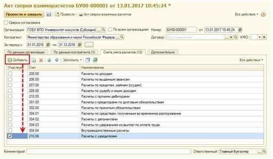Screen dimensions: 273x159
Task: Uncheck the box for account 210.06
Action: tap(10, 136)
